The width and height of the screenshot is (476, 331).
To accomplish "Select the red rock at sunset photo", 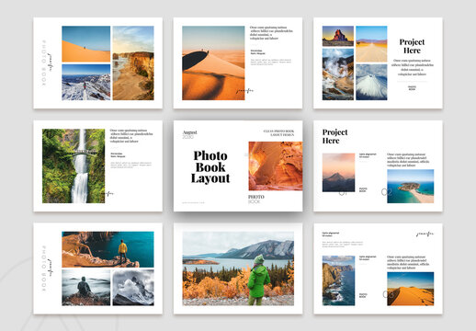I will click(x=338, y=36).
